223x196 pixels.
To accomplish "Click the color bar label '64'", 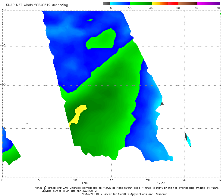I will (196, 8).
